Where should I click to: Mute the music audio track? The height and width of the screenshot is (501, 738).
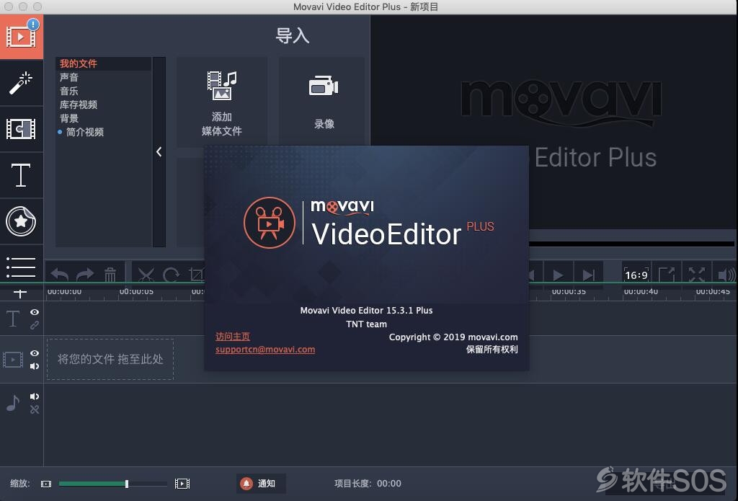[35, 396]
